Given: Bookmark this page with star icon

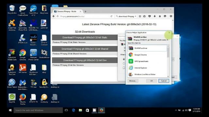Looking at the screenshot, I should click(x=140, y=16).
